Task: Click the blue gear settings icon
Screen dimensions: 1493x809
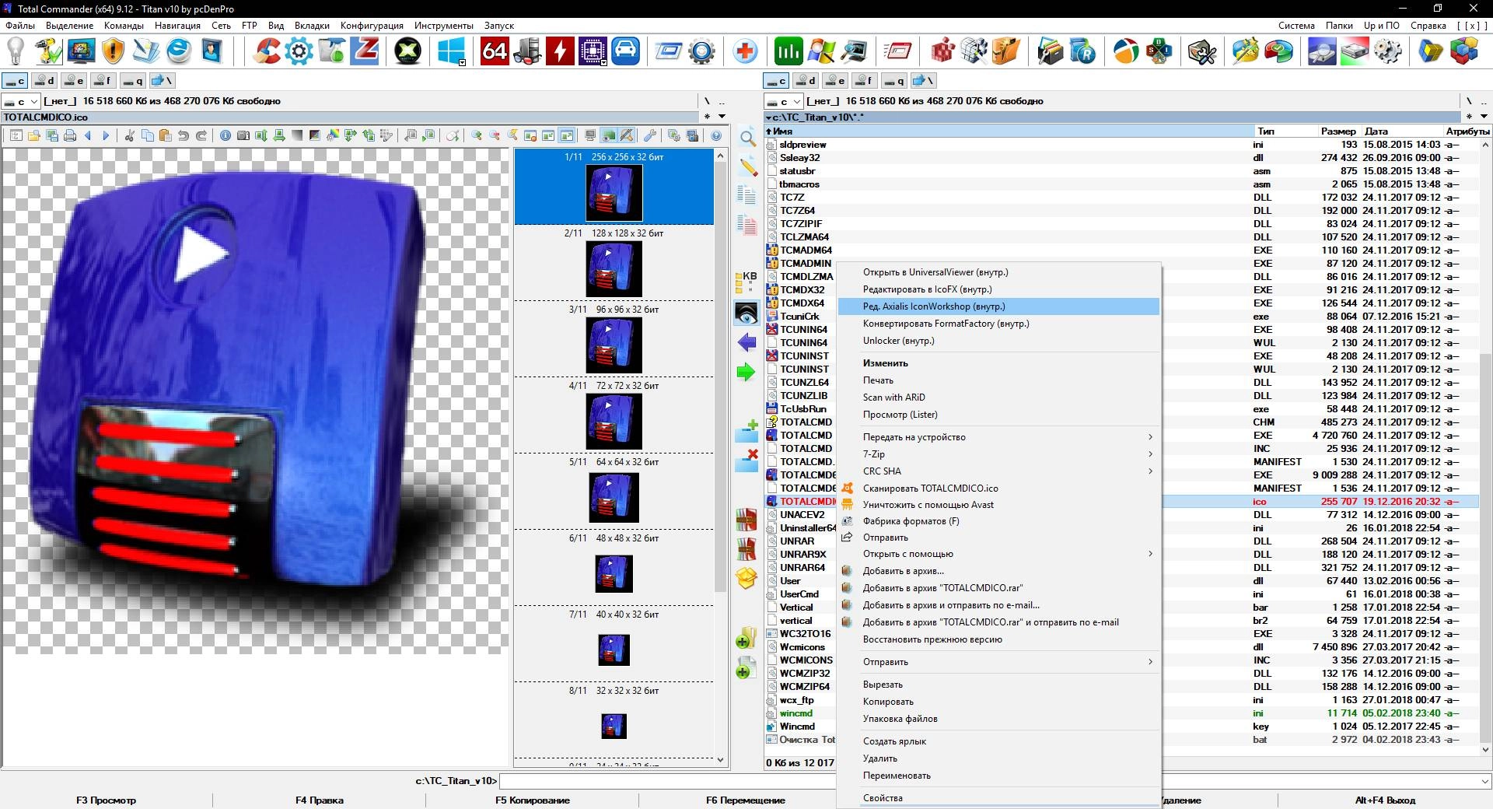Action: pyautogui.click(x=299, y=52)
